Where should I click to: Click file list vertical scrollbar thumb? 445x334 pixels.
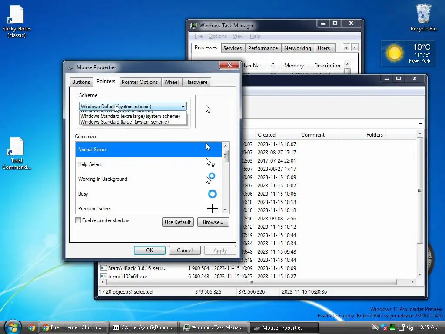(420, 190)
